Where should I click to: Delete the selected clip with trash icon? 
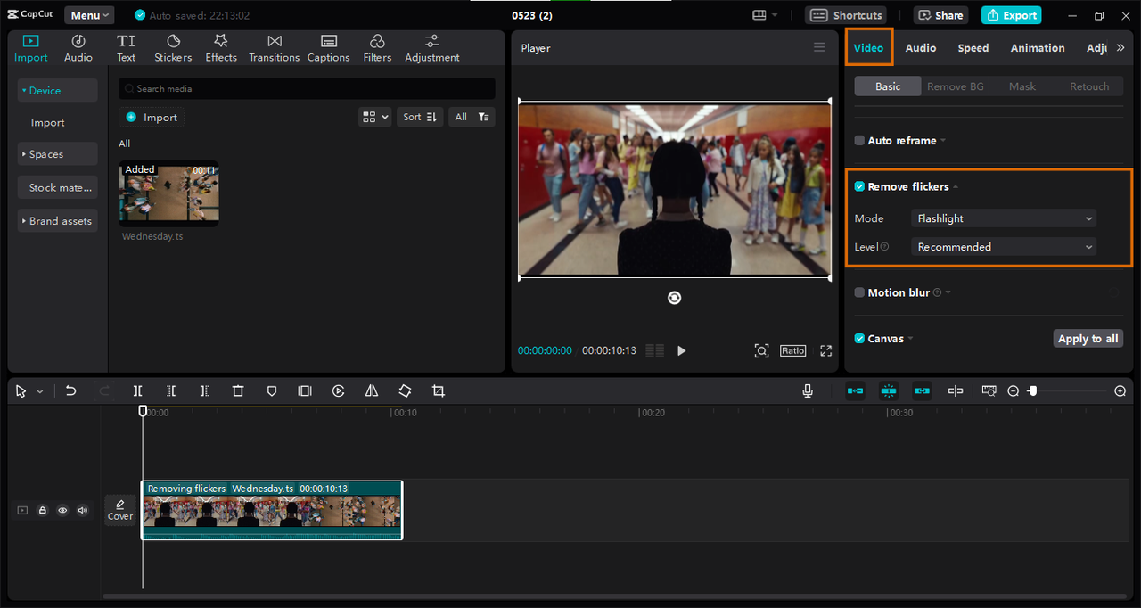pos(238,391)
